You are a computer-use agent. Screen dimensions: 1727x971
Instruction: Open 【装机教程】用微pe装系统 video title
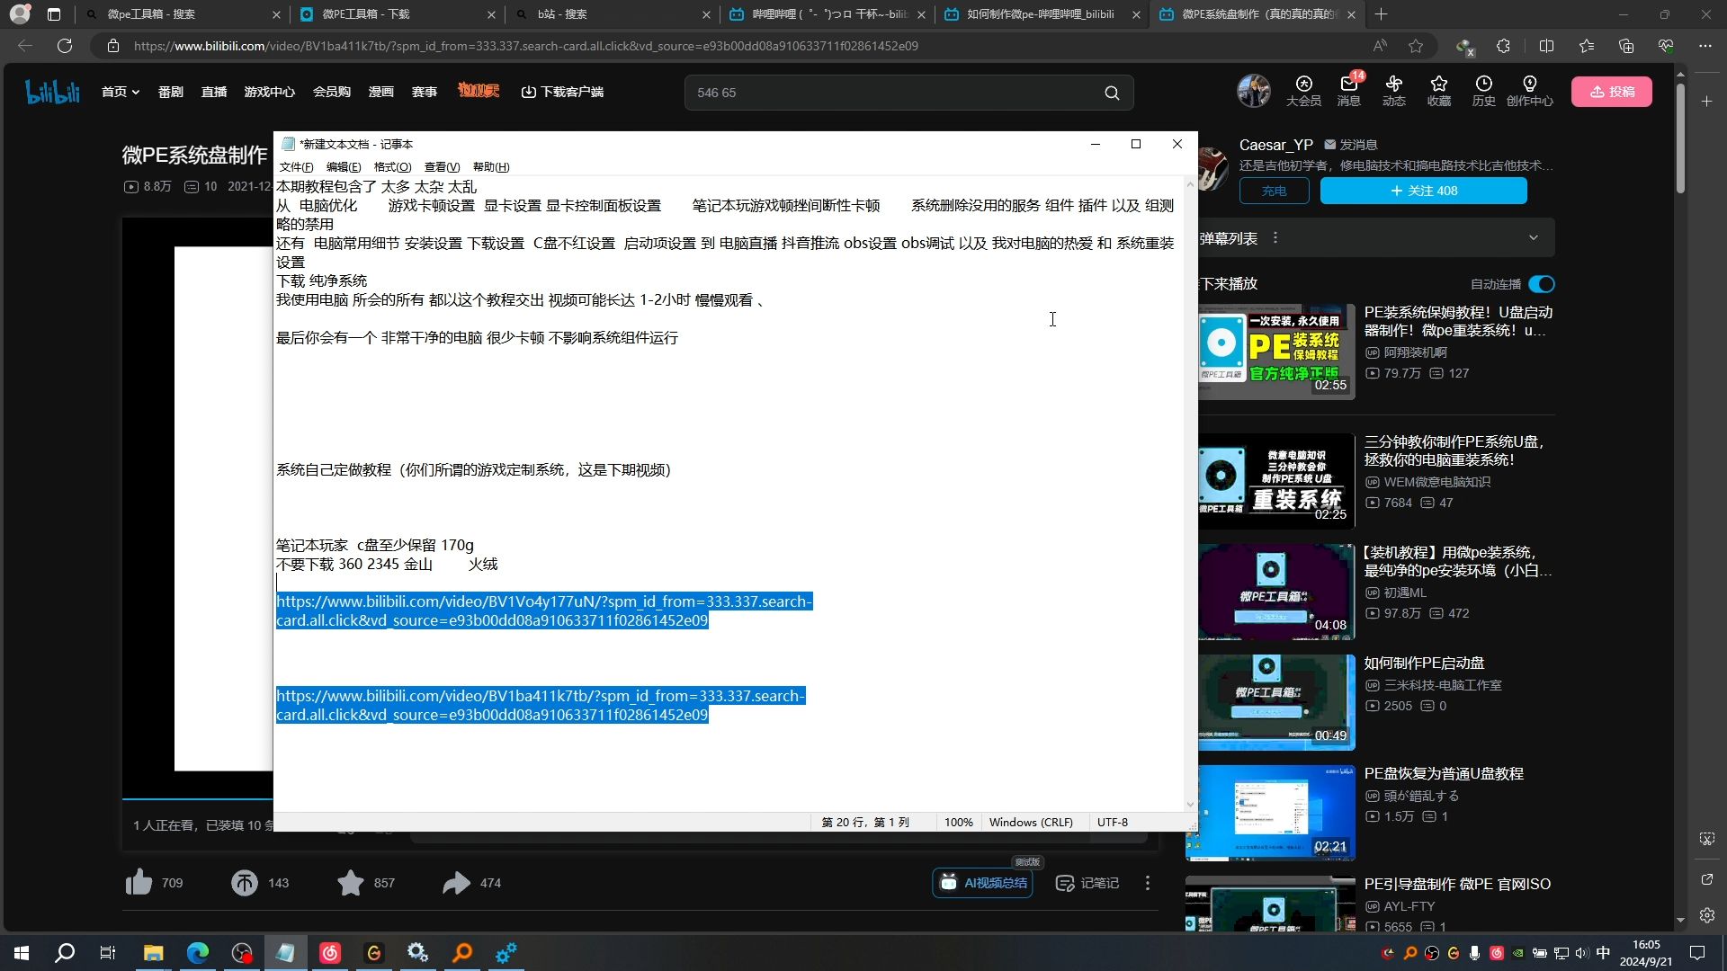click(1457, 561)
